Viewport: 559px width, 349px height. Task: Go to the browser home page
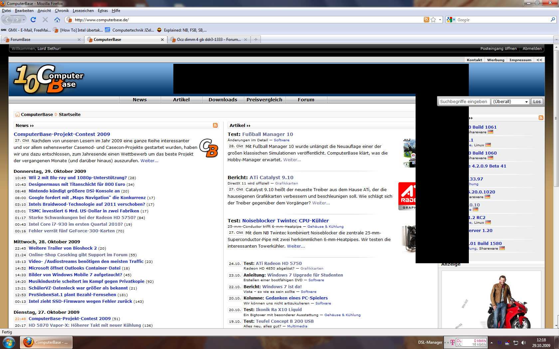[x=57, y=20]
